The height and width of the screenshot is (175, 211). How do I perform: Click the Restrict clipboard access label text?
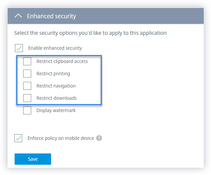(x=62, y=61)
